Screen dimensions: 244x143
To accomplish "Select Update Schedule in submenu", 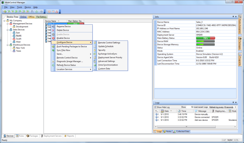I will 110,46.
